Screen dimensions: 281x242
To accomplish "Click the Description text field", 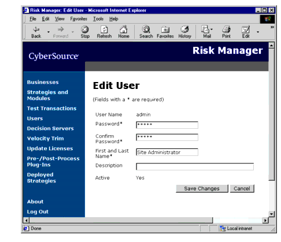I will click(195, 166).
